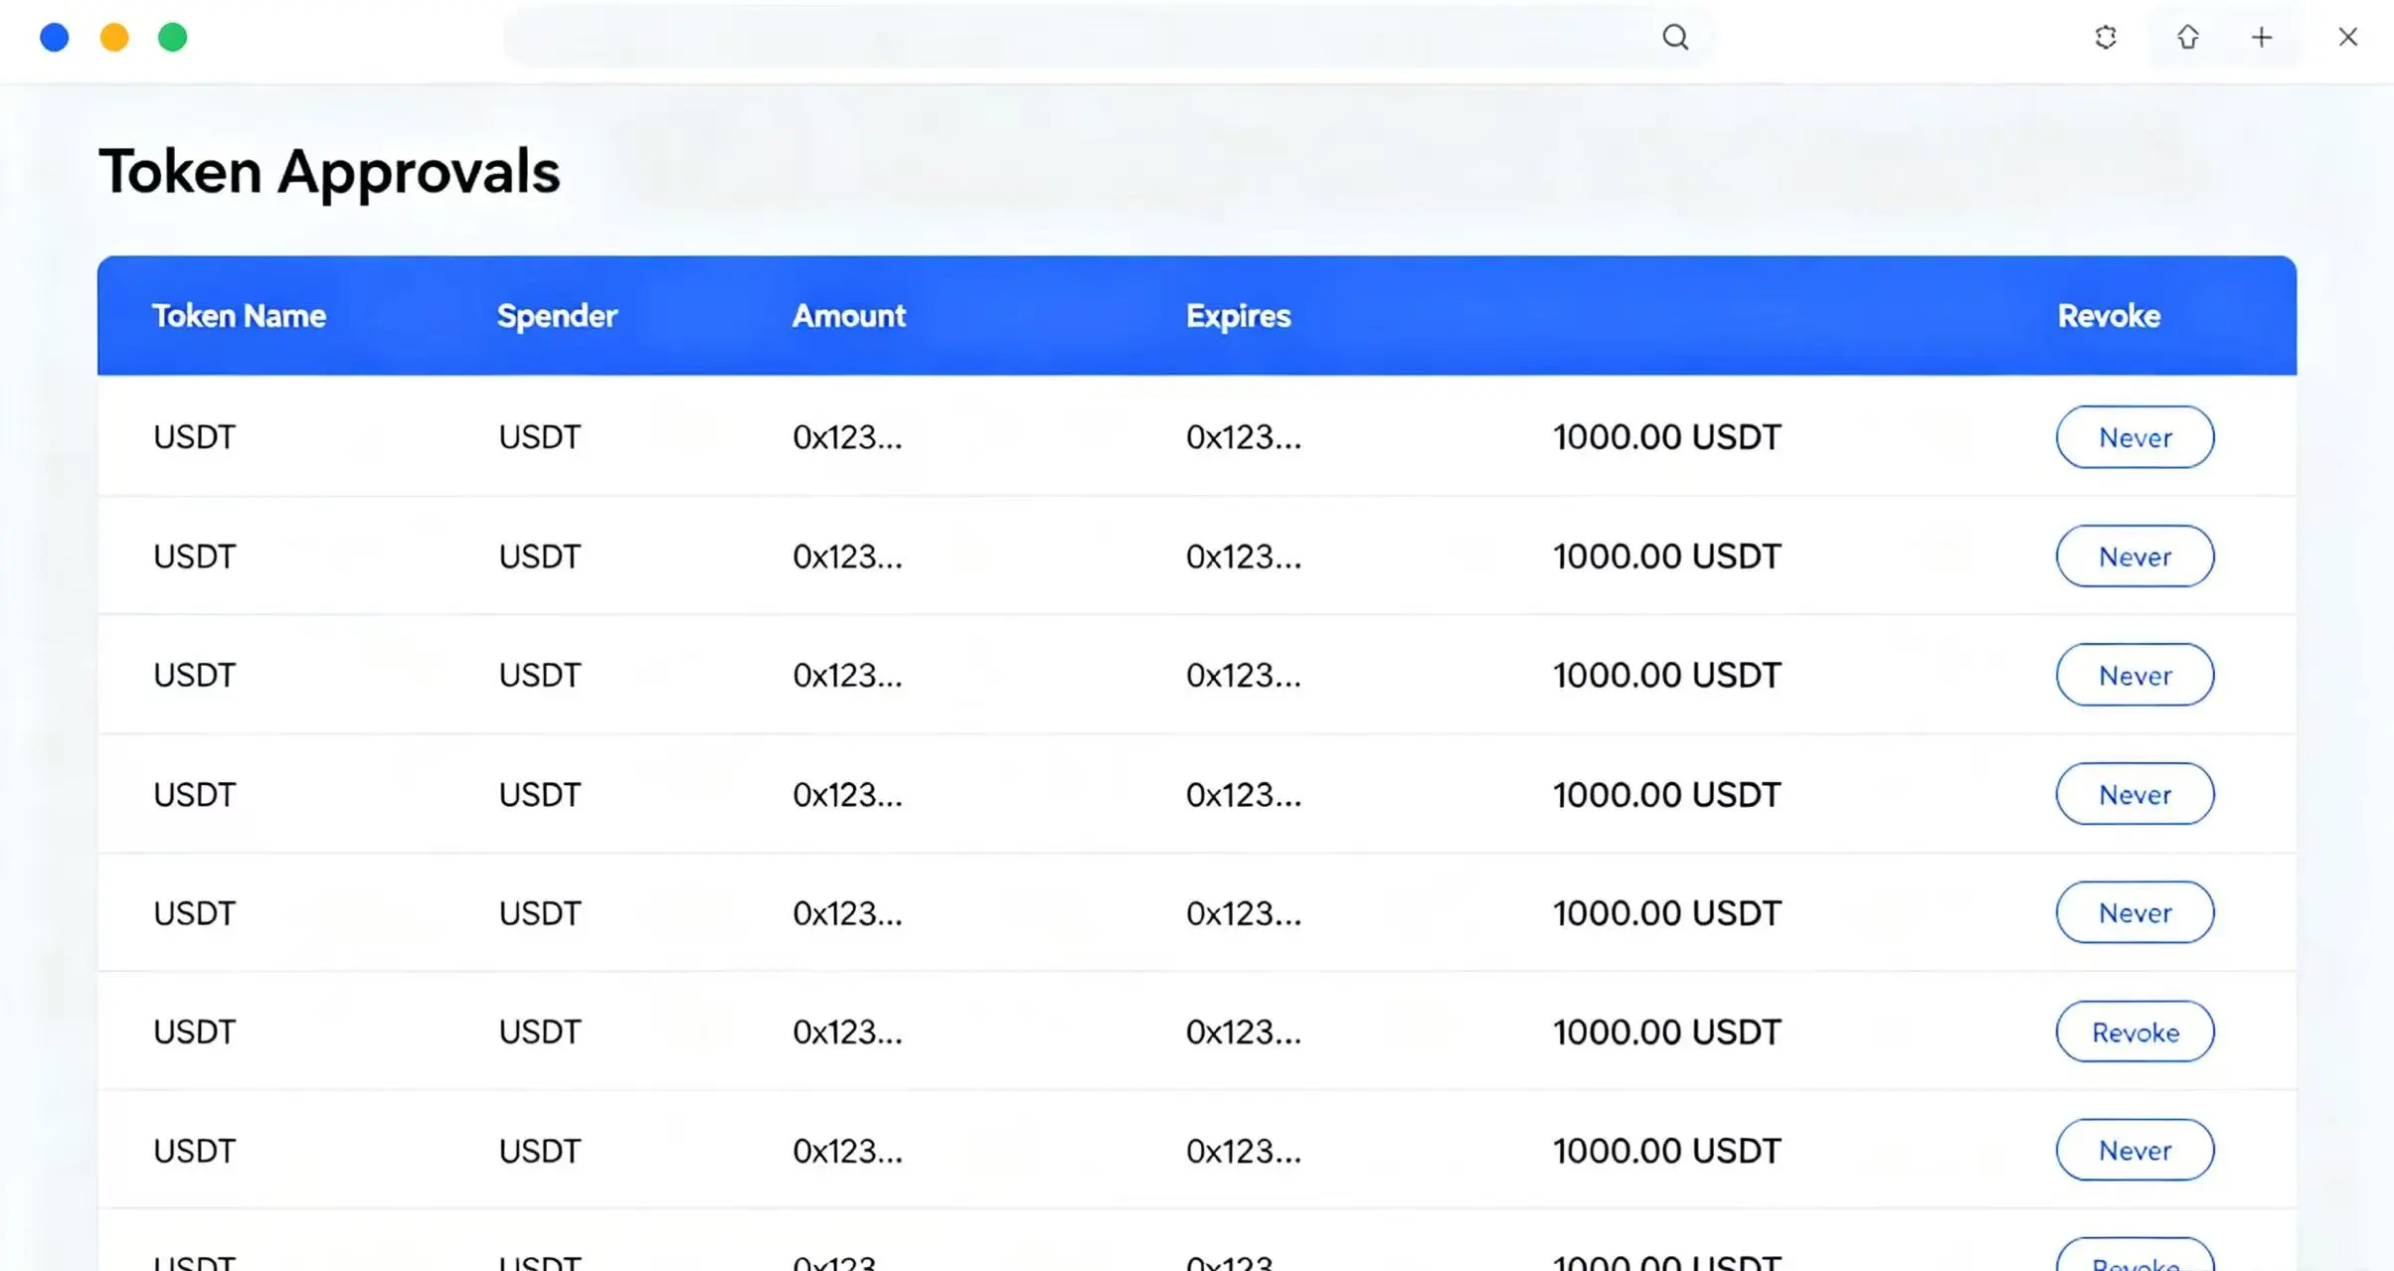
Task: Sort by the Spender column header
Action: coord(557,316)
